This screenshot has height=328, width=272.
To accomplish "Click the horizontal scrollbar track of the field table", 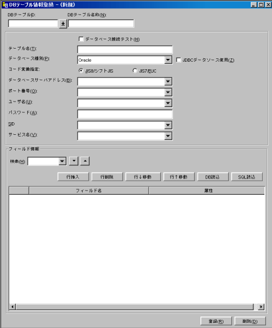I will [134, 307].
